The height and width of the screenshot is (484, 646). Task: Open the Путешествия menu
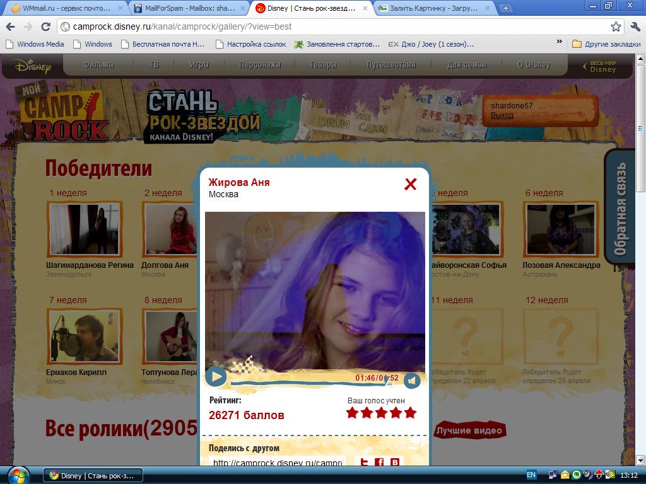coord(391,65)
